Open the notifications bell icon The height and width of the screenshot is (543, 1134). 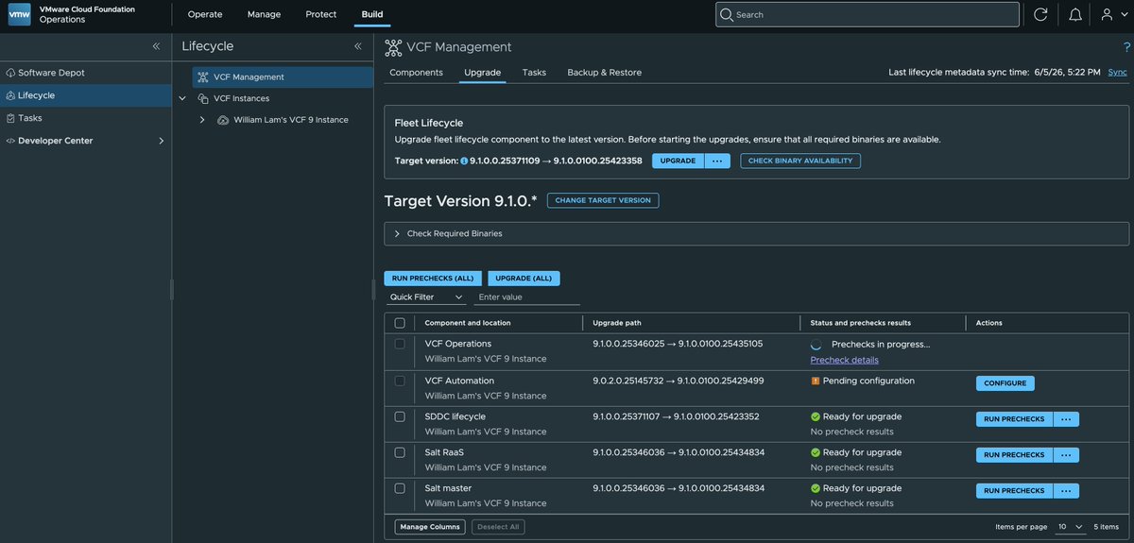point(1075,14)
